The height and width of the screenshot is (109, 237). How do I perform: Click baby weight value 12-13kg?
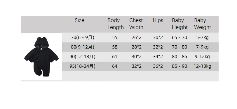click(202, 66)
